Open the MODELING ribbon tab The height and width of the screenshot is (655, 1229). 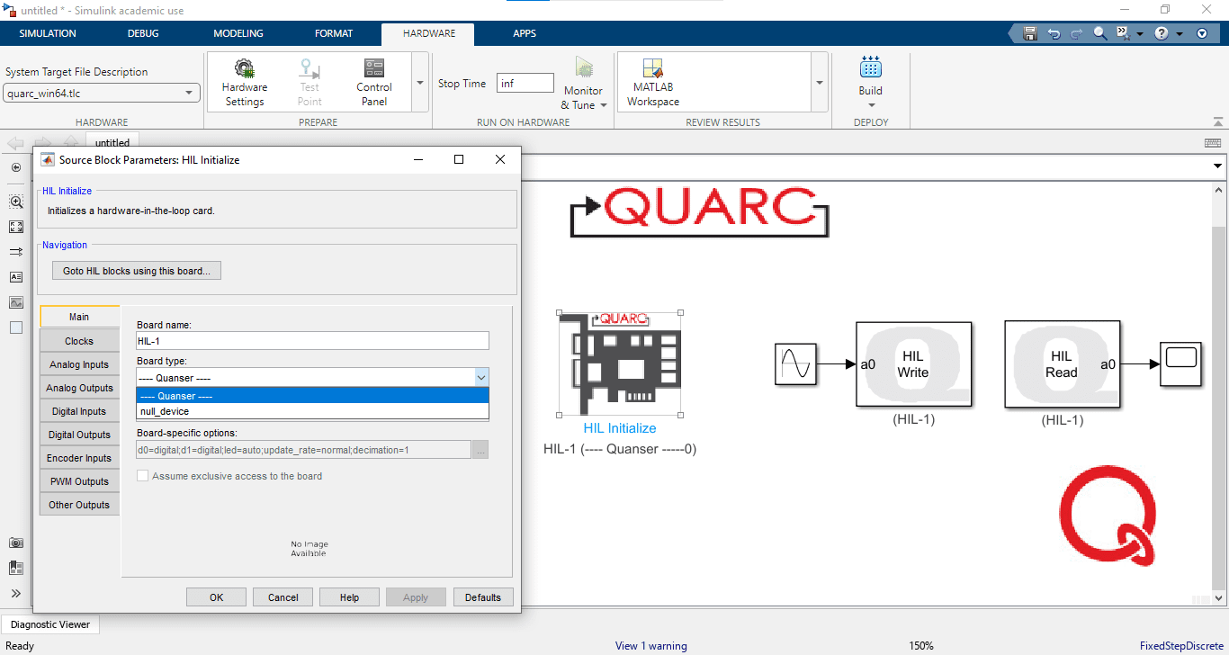238,33
